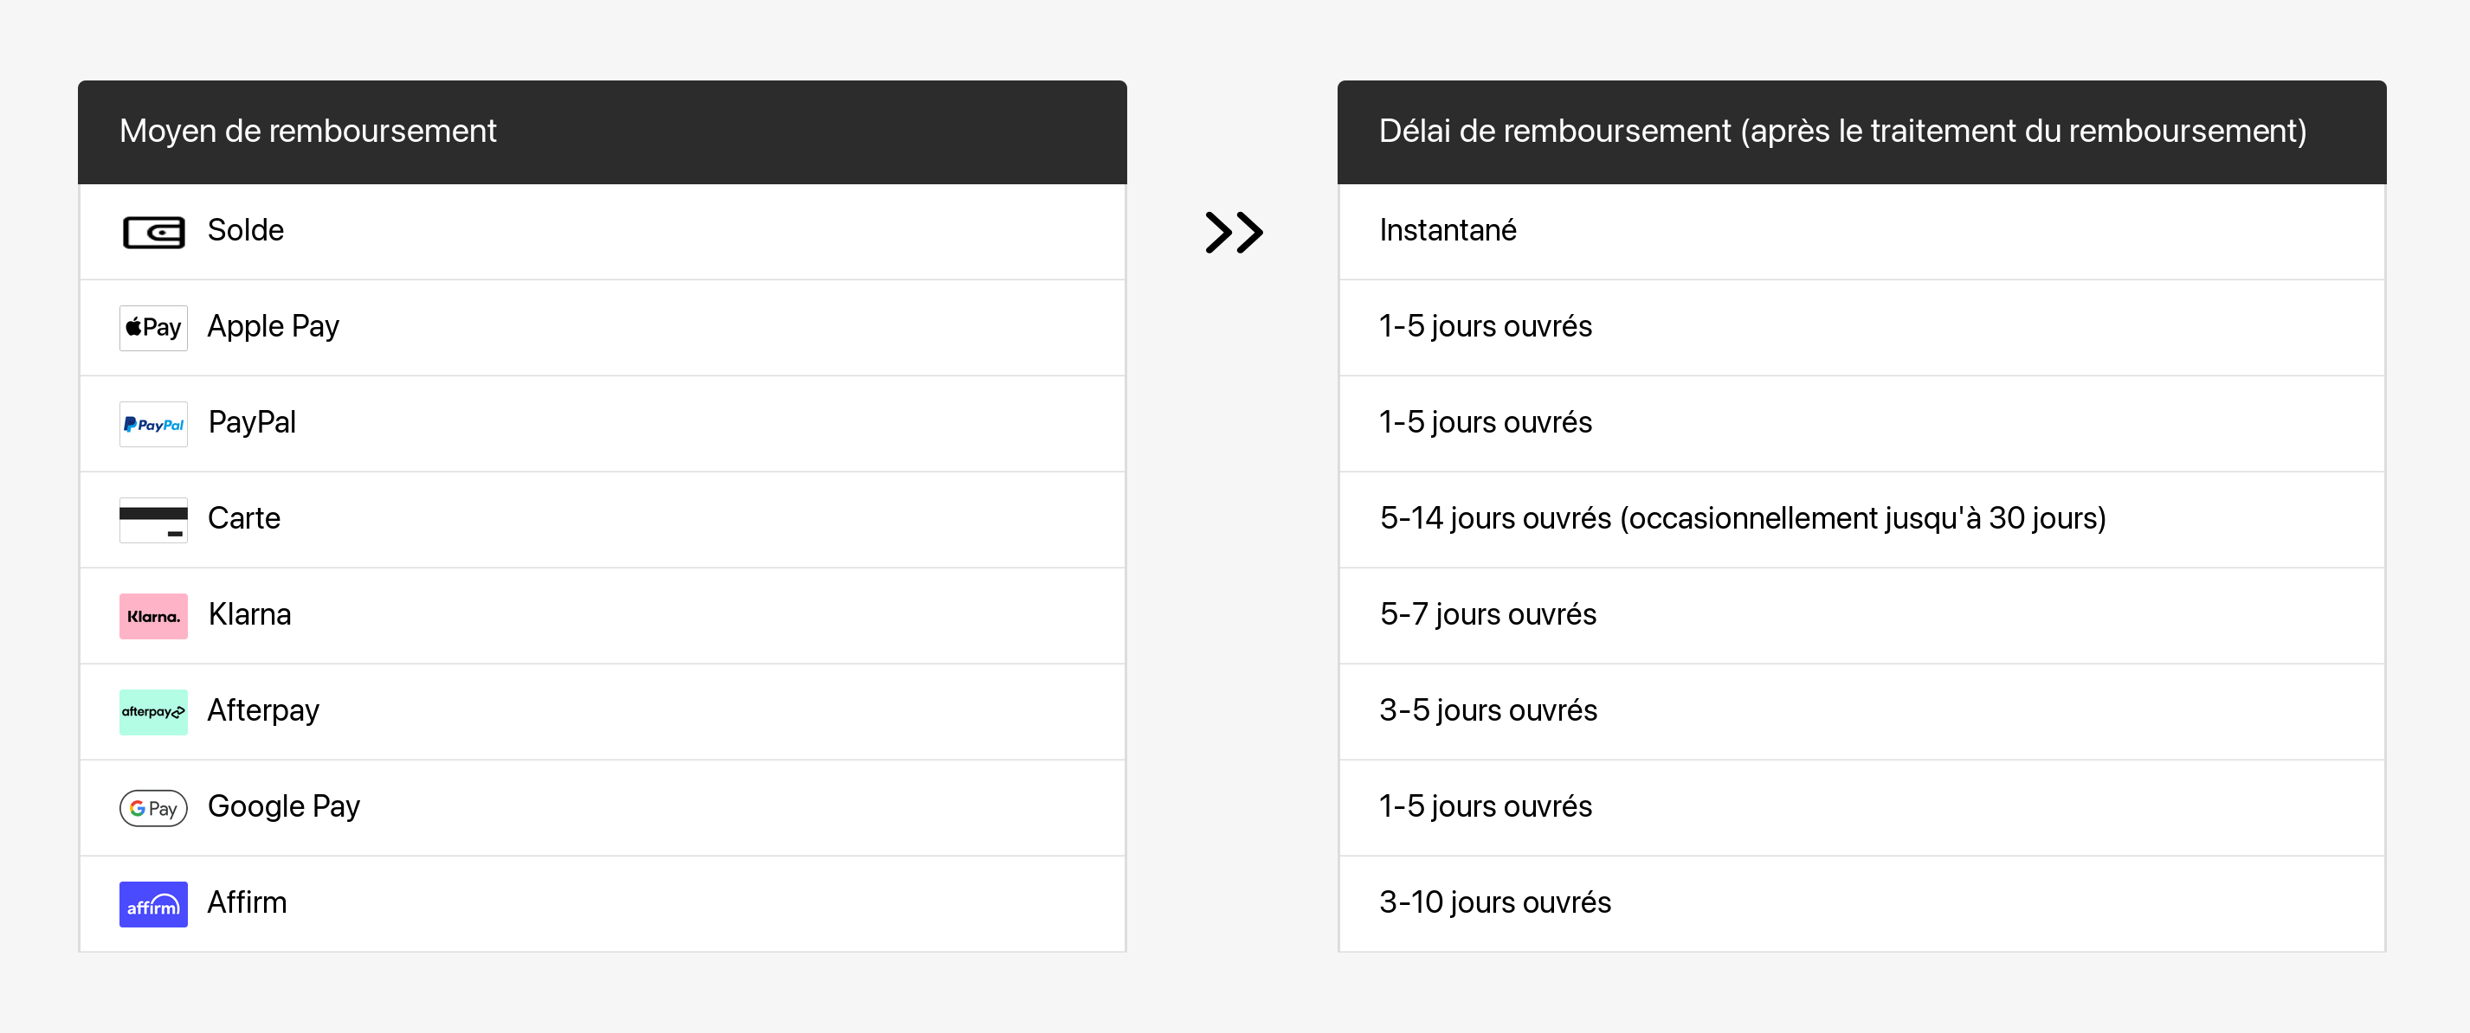Click the pink Klarna logo
This screenshot has height=1033, width=2470.
click(153, 615)
